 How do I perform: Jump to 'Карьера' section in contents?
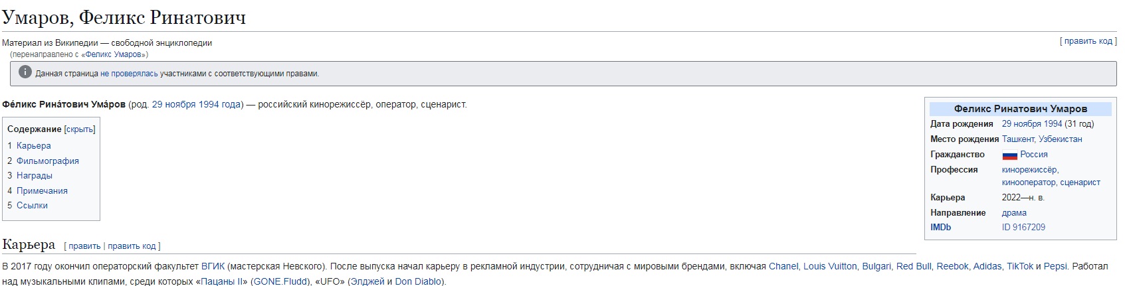(x=33, y=145)
